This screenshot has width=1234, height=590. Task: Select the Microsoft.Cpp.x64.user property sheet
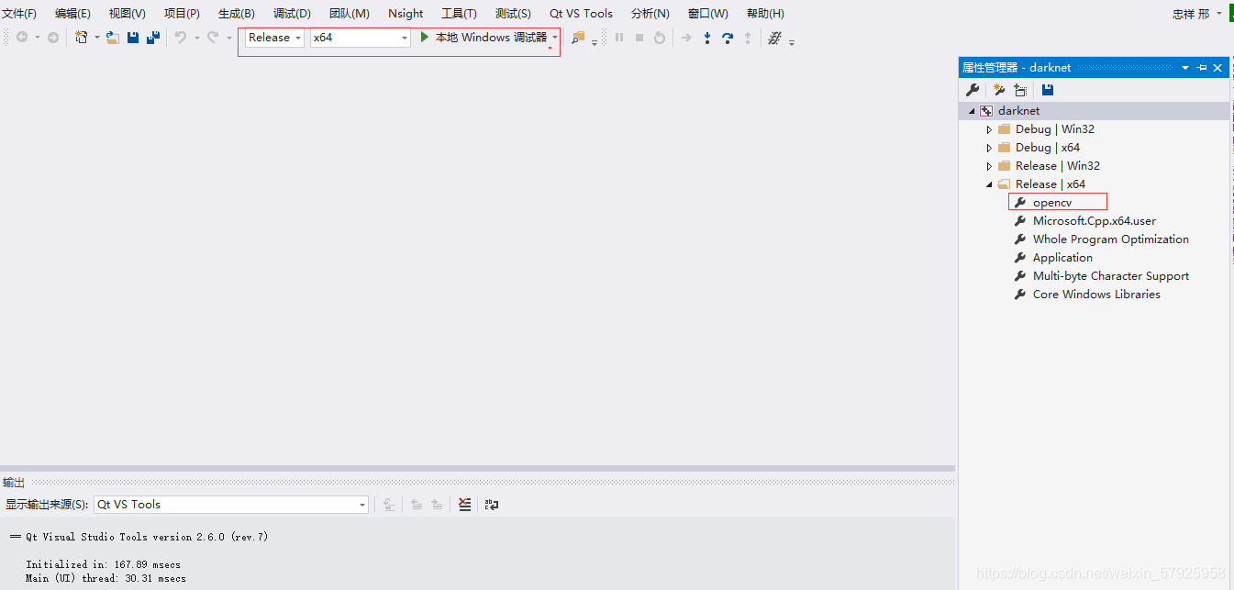coord(1094,221)
